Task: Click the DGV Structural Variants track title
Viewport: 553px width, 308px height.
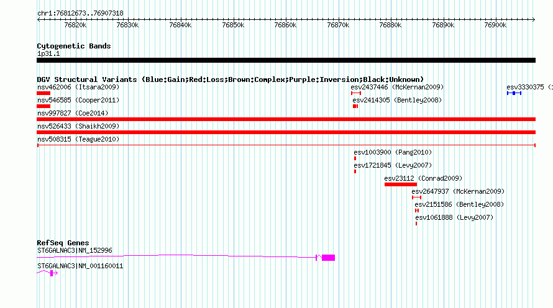Action: [231, 79]
